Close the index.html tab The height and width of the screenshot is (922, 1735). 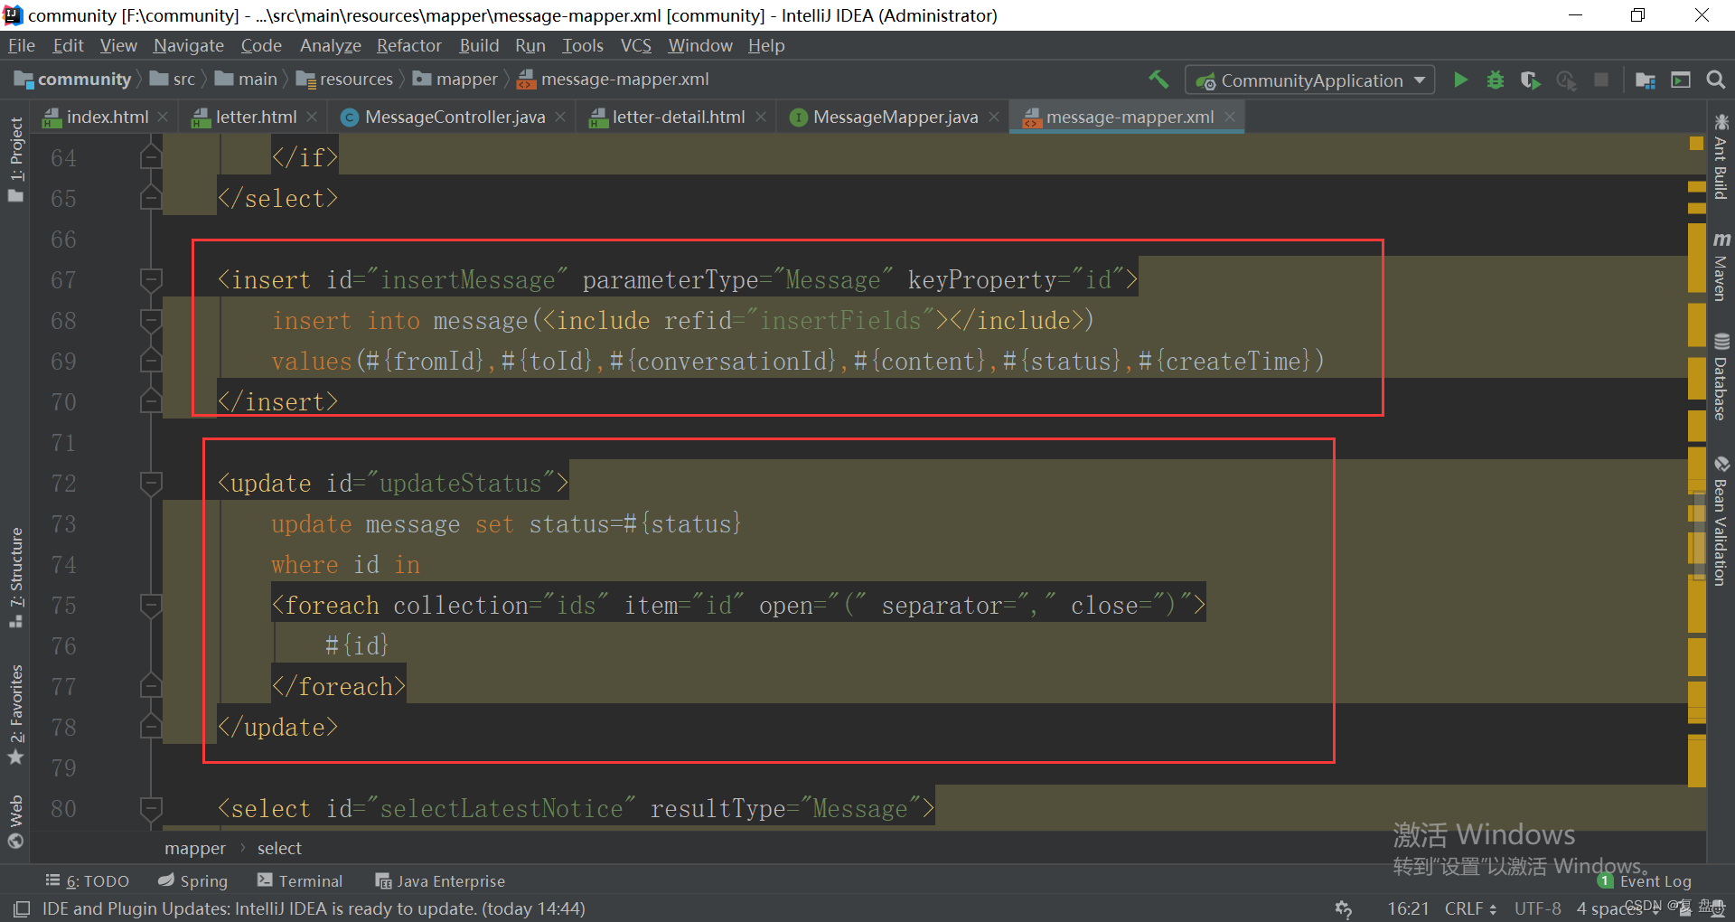tap(163, 117)
